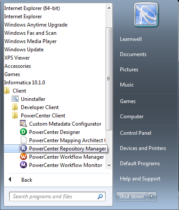
Task: Open Default Programs
Action: point(140,163)
